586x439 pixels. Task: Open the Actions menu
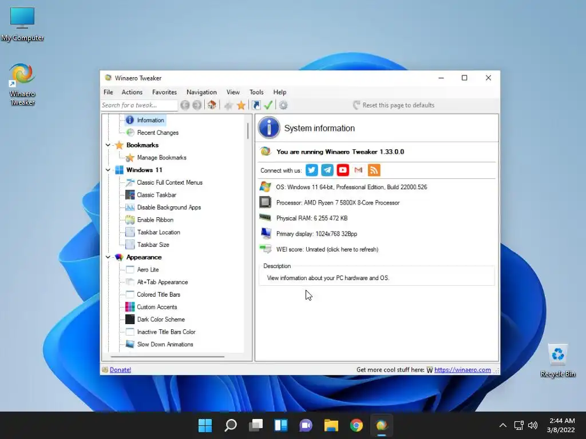[x=132, y=92]
